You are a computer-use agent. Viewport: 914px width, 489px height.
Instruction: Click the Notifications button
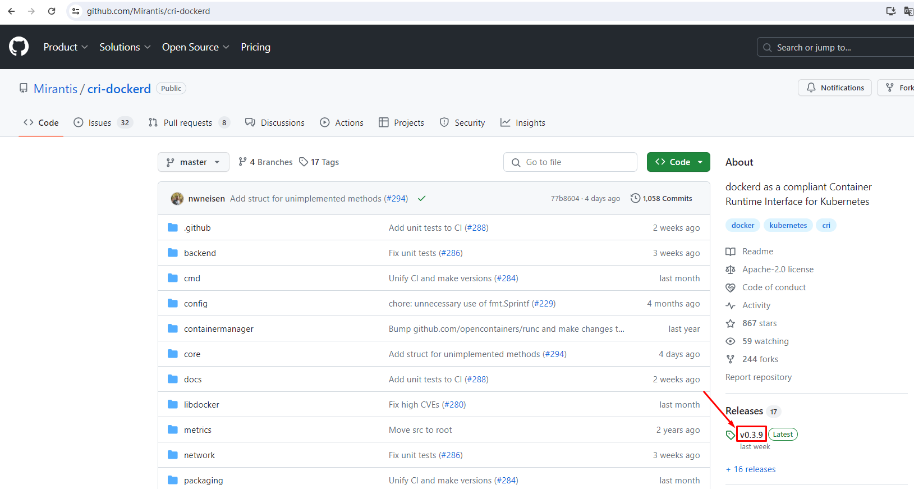coord(835,88)
